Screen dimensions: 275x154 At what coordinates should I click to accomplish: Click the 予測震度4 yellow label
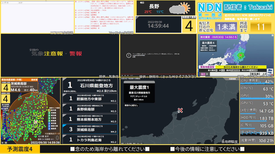pyautogui.click(x=20, y=149)
